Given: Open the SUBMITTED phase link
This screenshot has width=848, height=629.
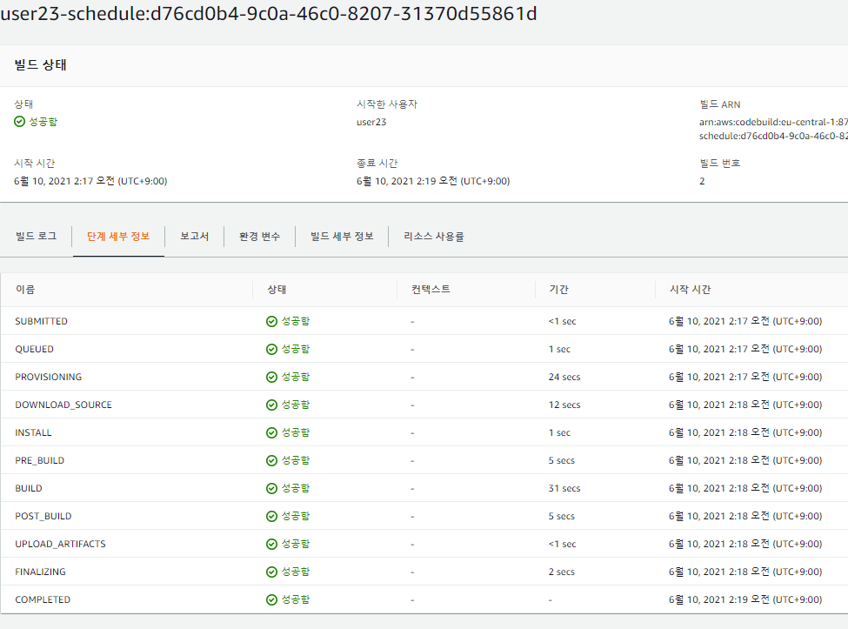Looking at the screenshot, I should (41, 321).
